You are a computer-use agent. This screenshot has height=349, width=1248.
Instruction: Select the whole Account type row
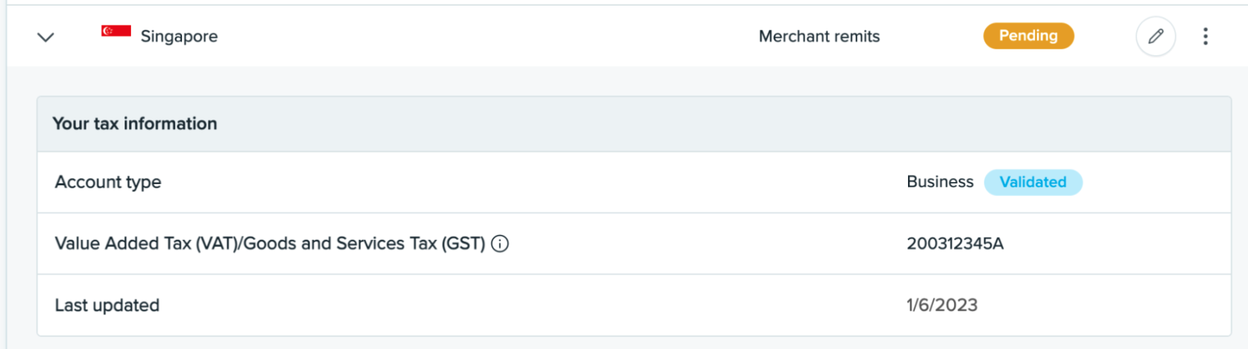click(x=634, y=183)
